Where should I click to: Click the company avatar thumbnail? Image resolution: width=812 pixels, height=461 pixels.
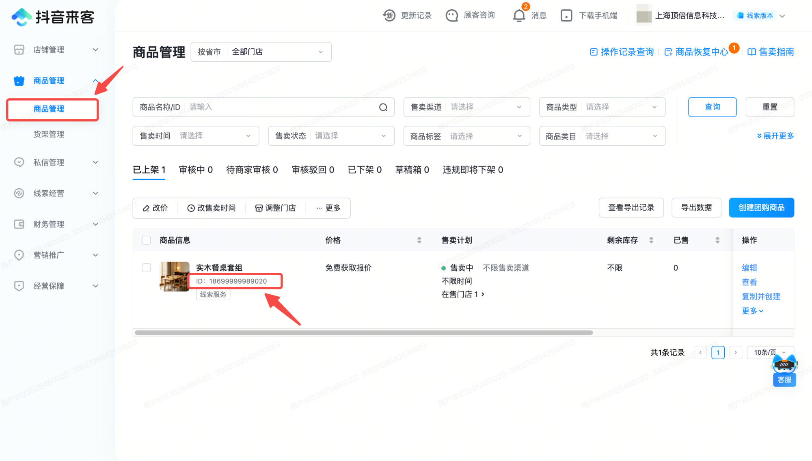pyautogui.click(x=644, y=16)
